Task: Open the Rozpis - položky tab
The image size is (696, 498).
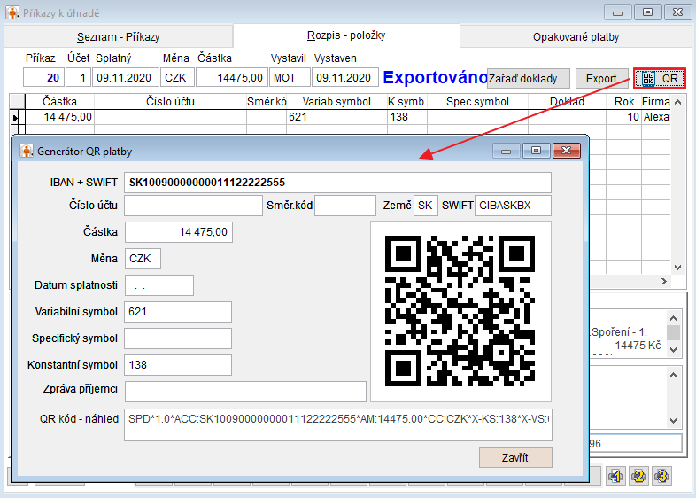Action: (x=346, y=35)
